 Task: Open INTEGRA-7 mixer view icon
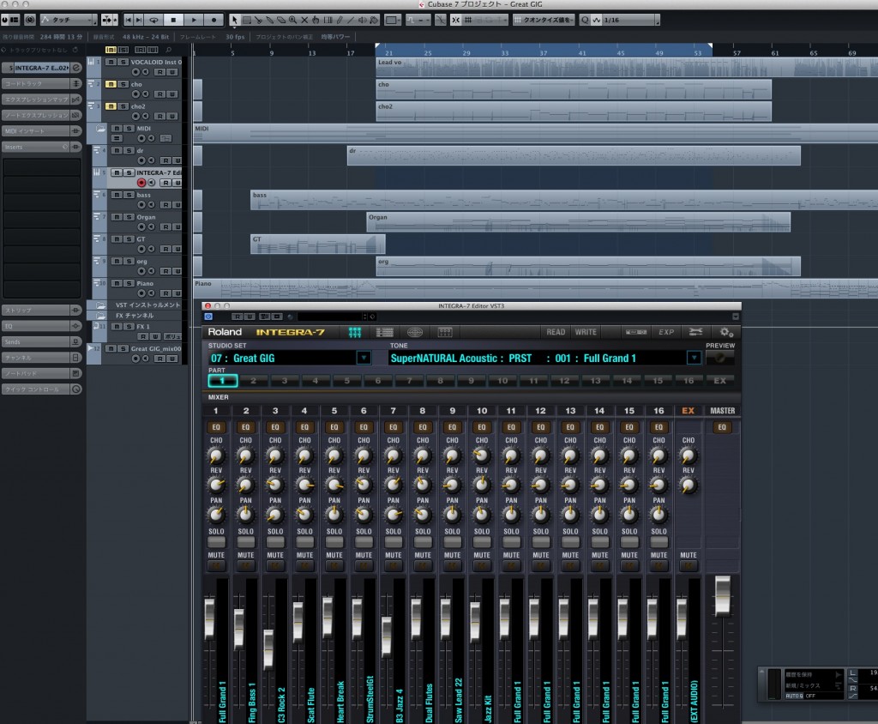[355, 332]
